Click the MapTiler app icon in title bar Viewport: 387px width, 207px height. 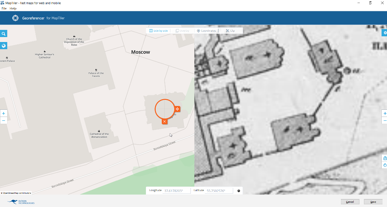3,3
